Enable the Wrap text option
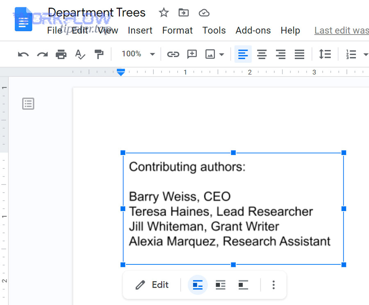Screen dimensions: 369x305 tap(220, 285)
